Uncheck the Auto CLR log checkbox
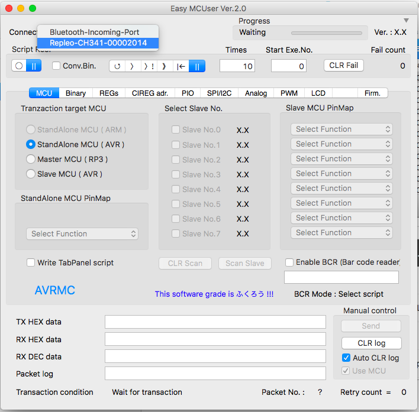 pyautogui.click(x=346, y=358)
